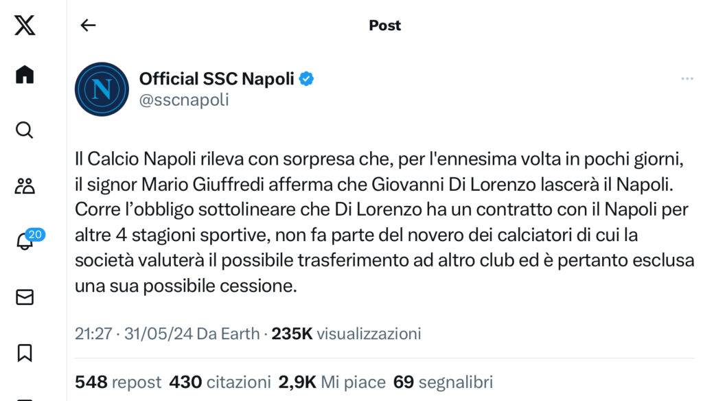Click the 235K visualizzazioni view count
This screenshot has height=401, width=703.
346,334
